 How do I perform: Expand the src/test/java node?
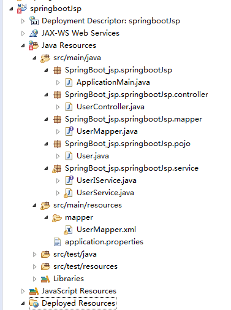pos(34,254)
